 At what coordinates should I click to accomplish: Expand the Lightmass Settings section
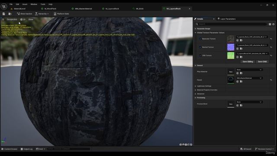coord(196,86)
